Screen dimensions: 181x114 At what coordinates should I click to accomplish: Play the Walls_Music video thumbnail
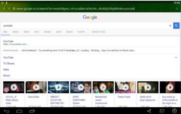pyautogui.click(x=14, y=87)
